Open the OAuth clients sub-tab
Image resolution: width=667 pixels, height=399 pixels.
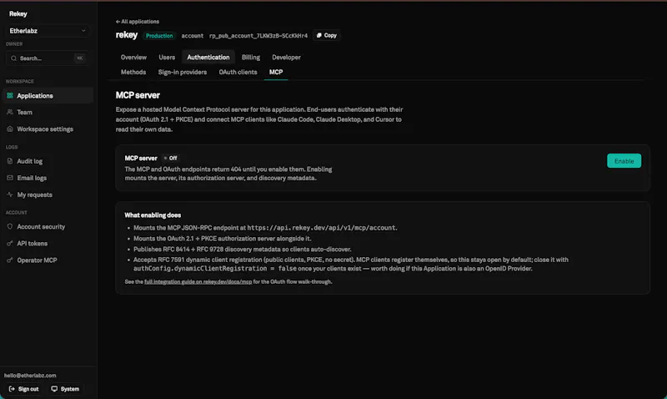[x=238, y=72]
